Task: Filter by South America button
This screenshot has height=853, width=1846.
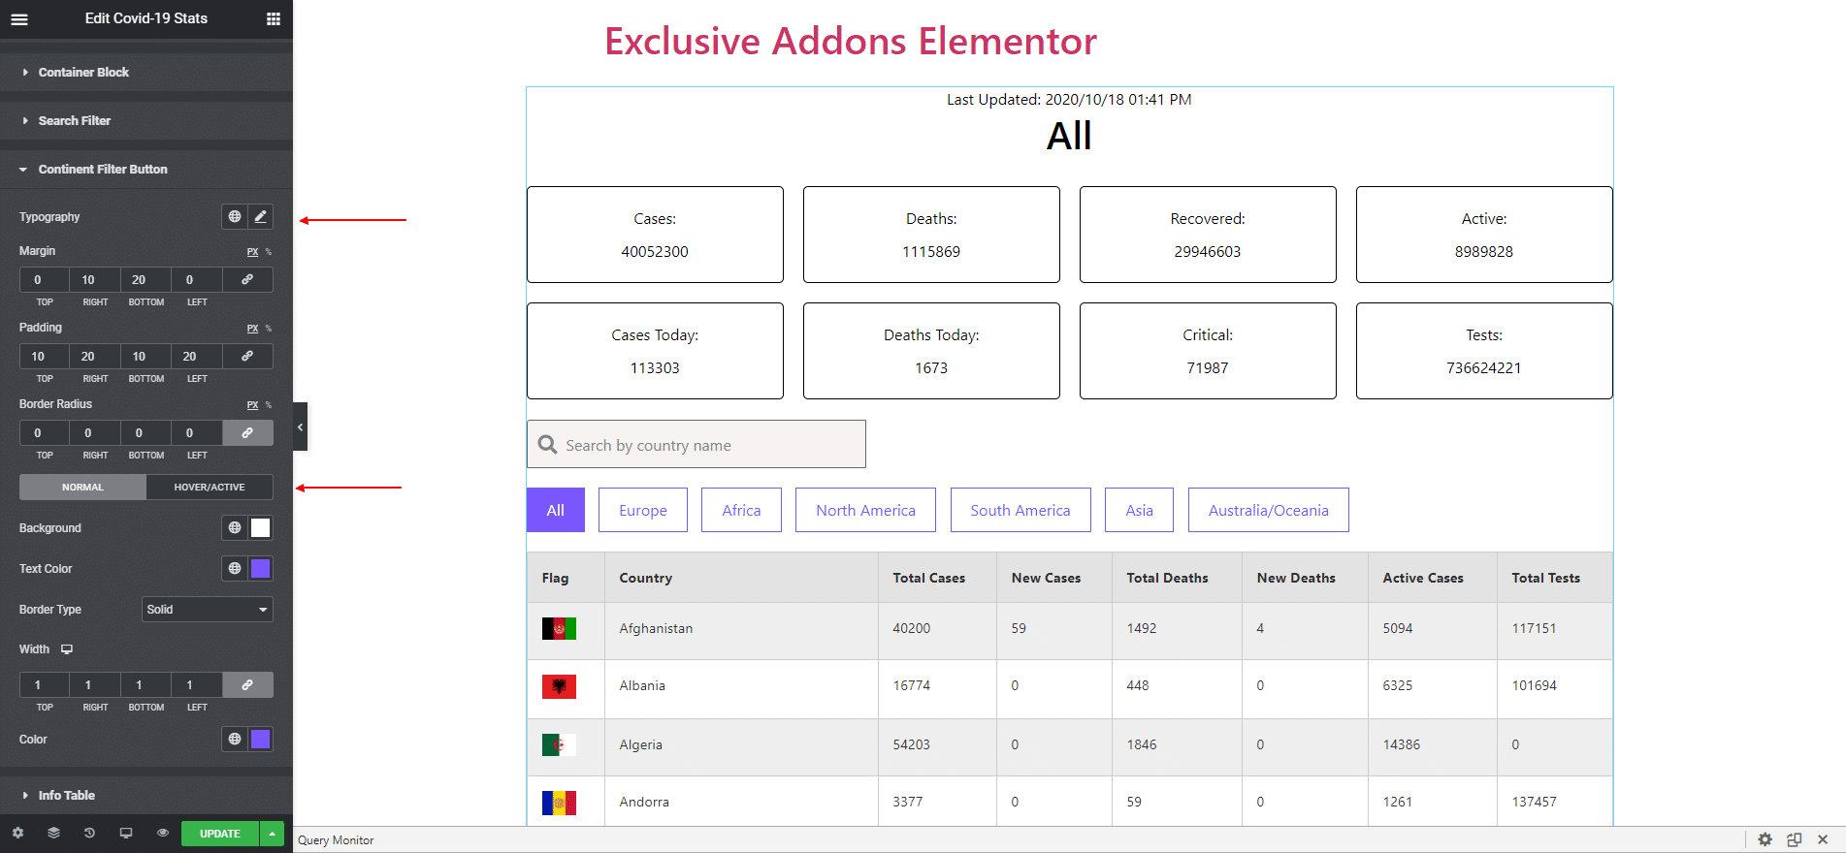Action: click(x=1020, y=510)
